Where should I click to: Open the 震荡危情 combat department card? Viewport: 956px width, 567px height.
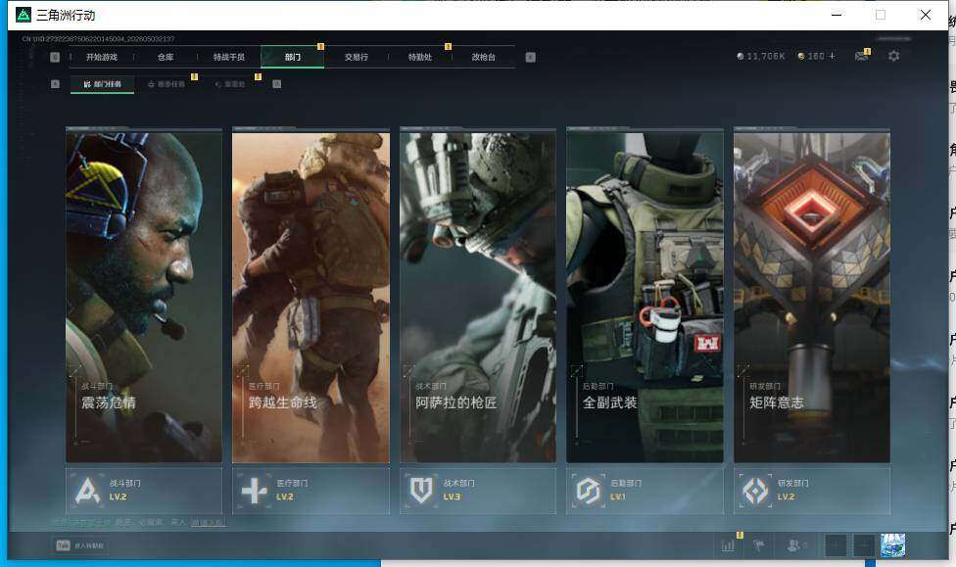144,296
